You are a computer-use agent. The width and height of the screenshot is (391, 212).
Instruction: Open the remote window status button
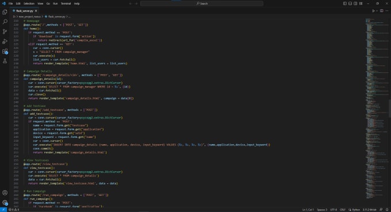click(x=3, y=210)
